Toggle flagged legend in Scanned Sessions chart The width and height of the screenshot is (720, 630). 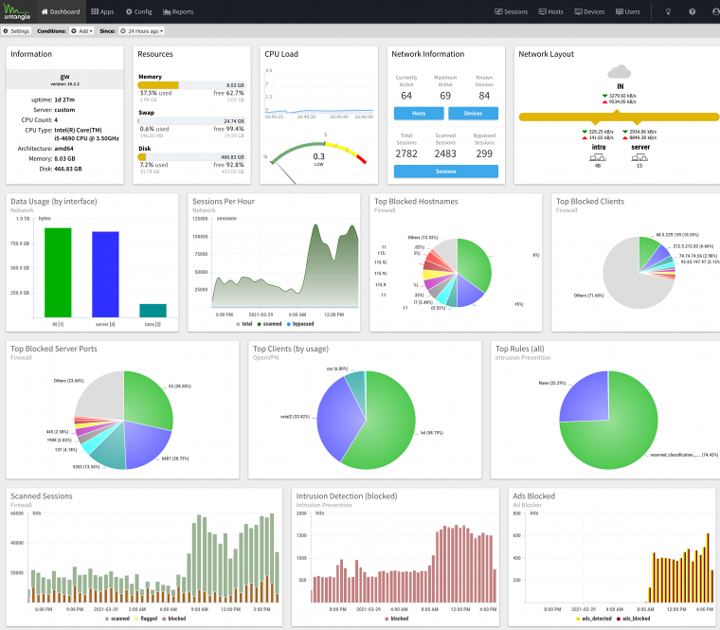146,619
